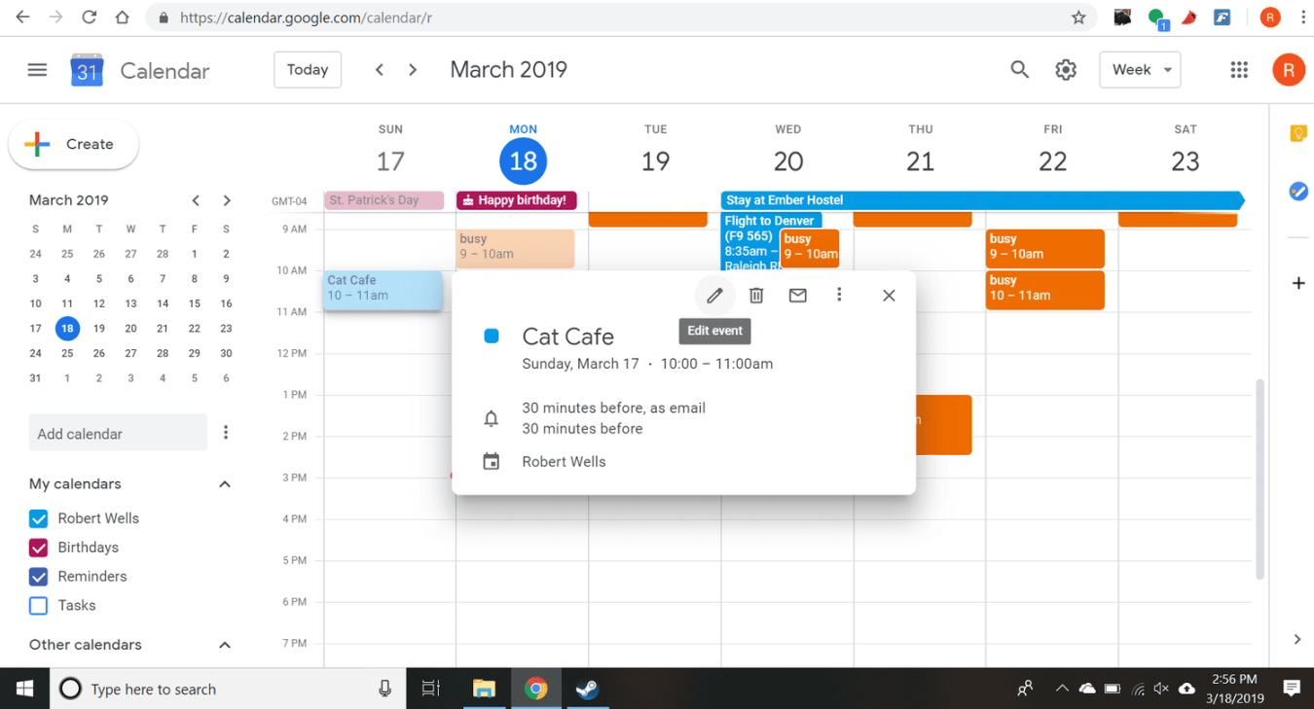Get add-ons with the plus icon
The height and width of the screenshot is (709, 1314).
coord(1298,283)
